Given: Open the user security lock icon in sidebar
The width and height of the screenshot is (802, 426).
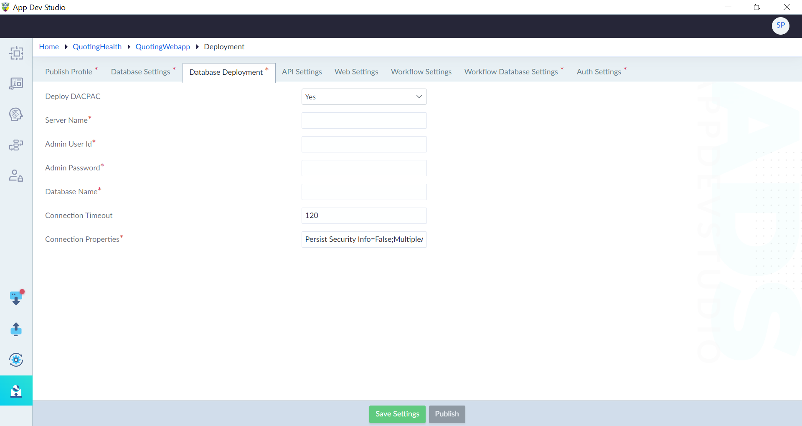Looking at the screenshot, I should (x=16, y=175).
